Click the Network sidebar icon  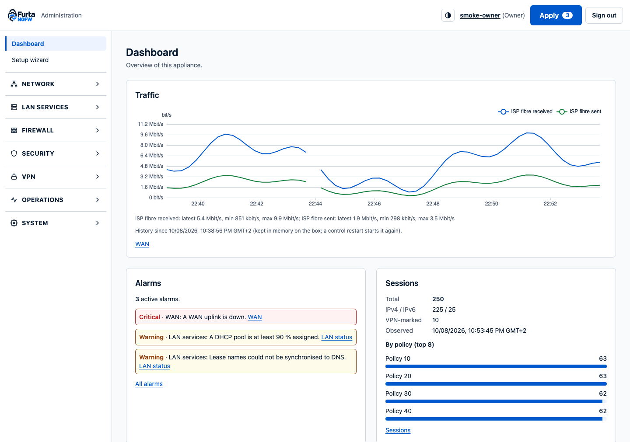point(14,84)
